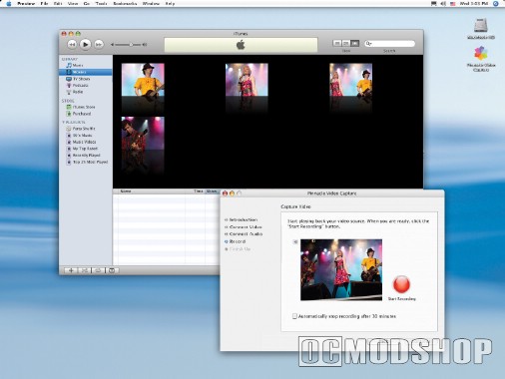505x379 pixels.
Task: Open iTunes Store in the sidebar
Action: pyautogui.click(x=85, y=107)
